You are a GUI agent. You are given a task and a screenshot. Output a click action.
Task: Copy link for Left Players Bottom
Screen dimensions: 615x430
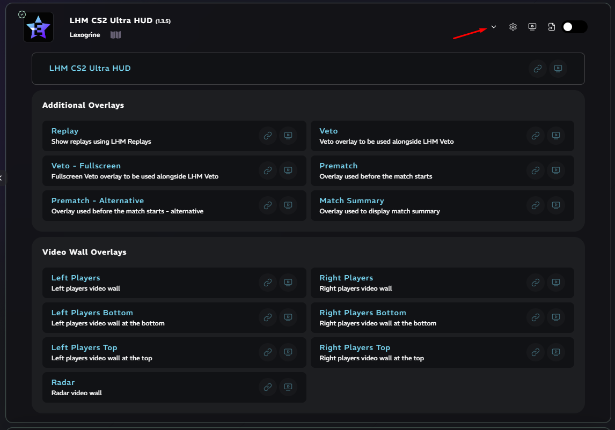click(268, 317)
